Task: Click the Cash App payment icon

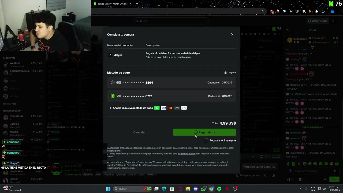Action: click(157, 108)
